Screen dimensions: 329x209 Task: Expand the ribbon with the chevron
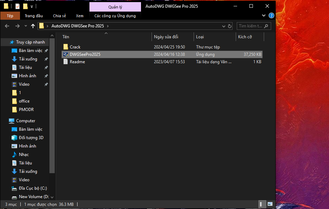tap(264, 15)
